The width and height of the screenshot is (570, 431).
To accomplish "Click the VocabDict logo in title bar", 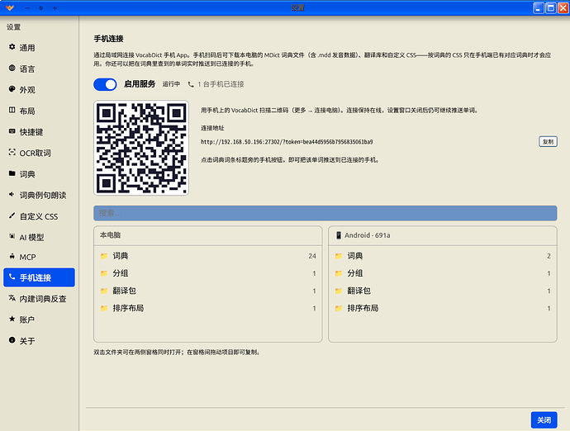I will (10, 7).
